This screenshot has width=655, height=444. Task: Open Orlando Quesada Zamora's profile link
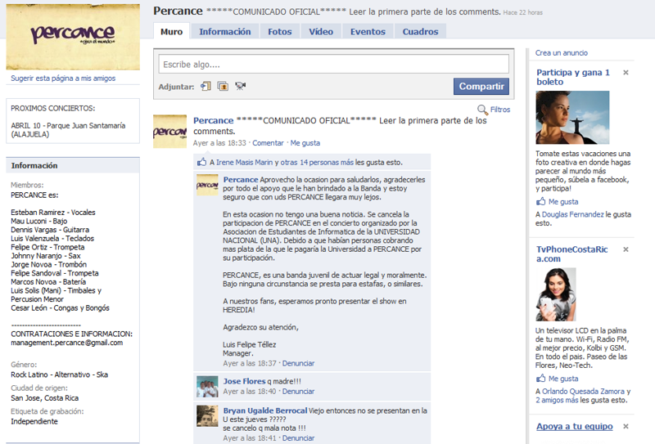[583, 392]
